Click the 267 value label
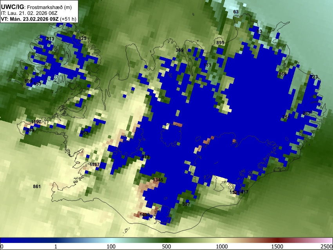Viewport: 333px width, 250px height. pyautogui.click(x=306, y=113)
